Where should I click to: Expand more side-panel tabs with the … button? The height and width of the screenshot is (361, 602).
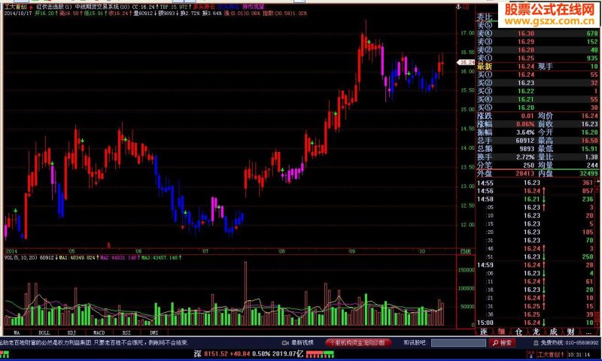click(588, 332)
